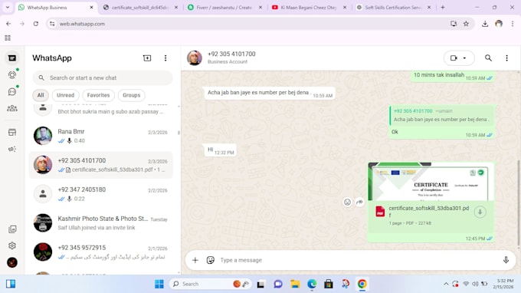521x293 pixels.
Task: Close the Fiverr browser tab
Action: tap(260, 8)
